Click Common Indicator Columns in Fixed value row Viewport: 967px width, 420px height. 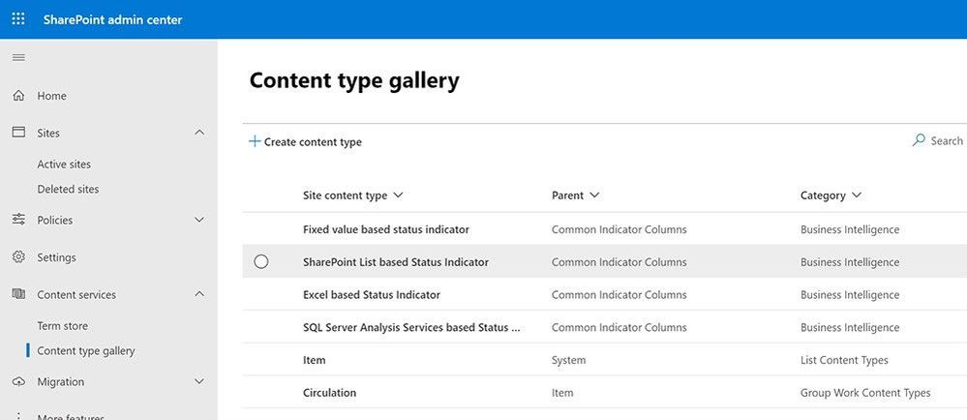pos(619,229)
